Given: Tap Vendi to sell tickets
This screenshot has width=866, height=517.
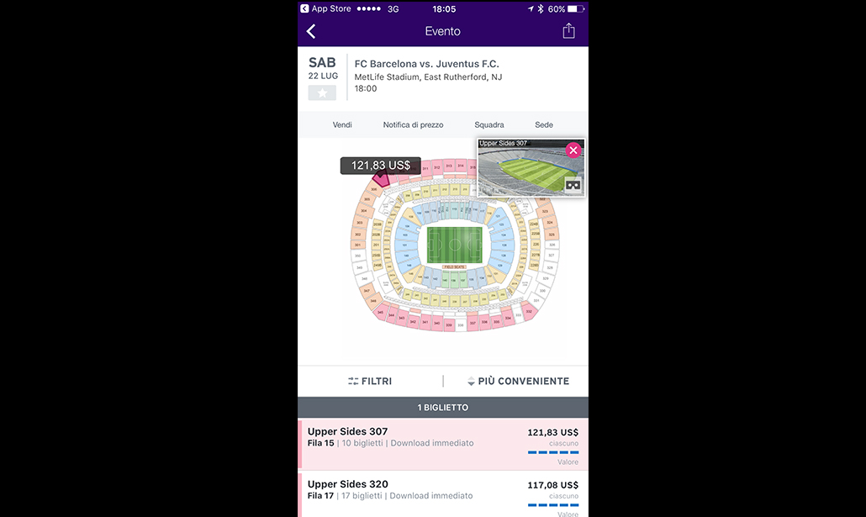Looking at the screenshot, I should coord(342,124).
